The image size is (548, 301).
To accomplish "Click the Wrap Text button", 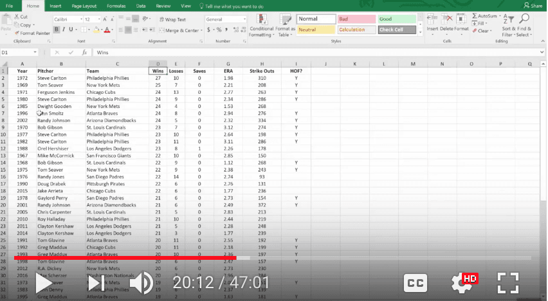I will tap(173, 19).
